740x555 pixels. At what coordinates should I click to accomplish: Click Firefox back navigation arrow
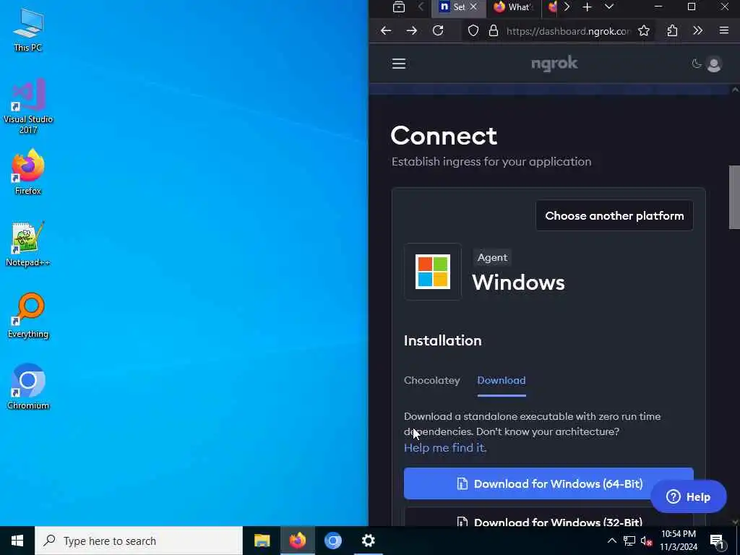386,30
